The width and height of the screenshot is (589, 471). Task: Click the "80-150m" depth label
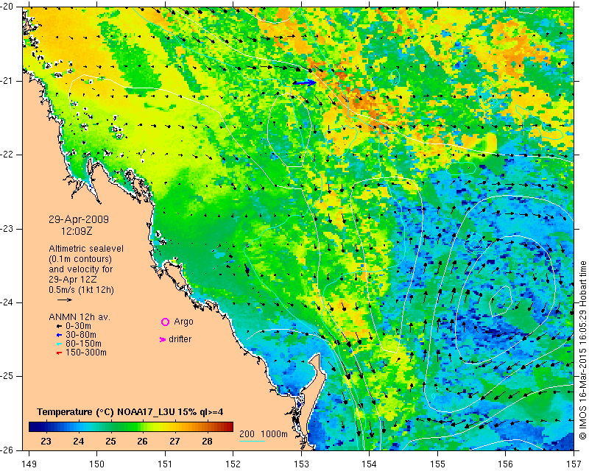83,344
